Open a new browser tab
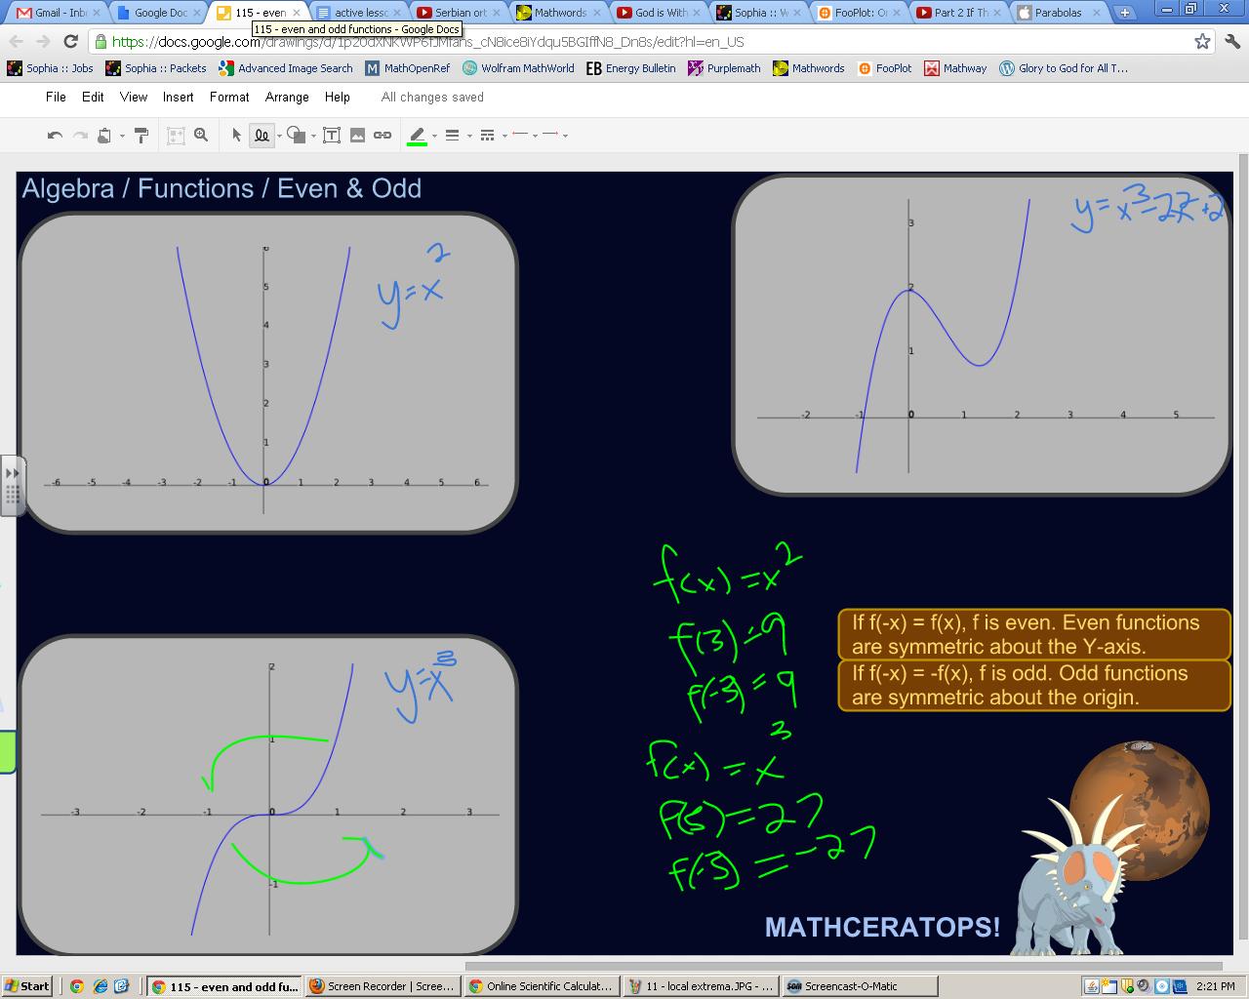Viewport: 1249px width, 999px height. pos(1125,13)
